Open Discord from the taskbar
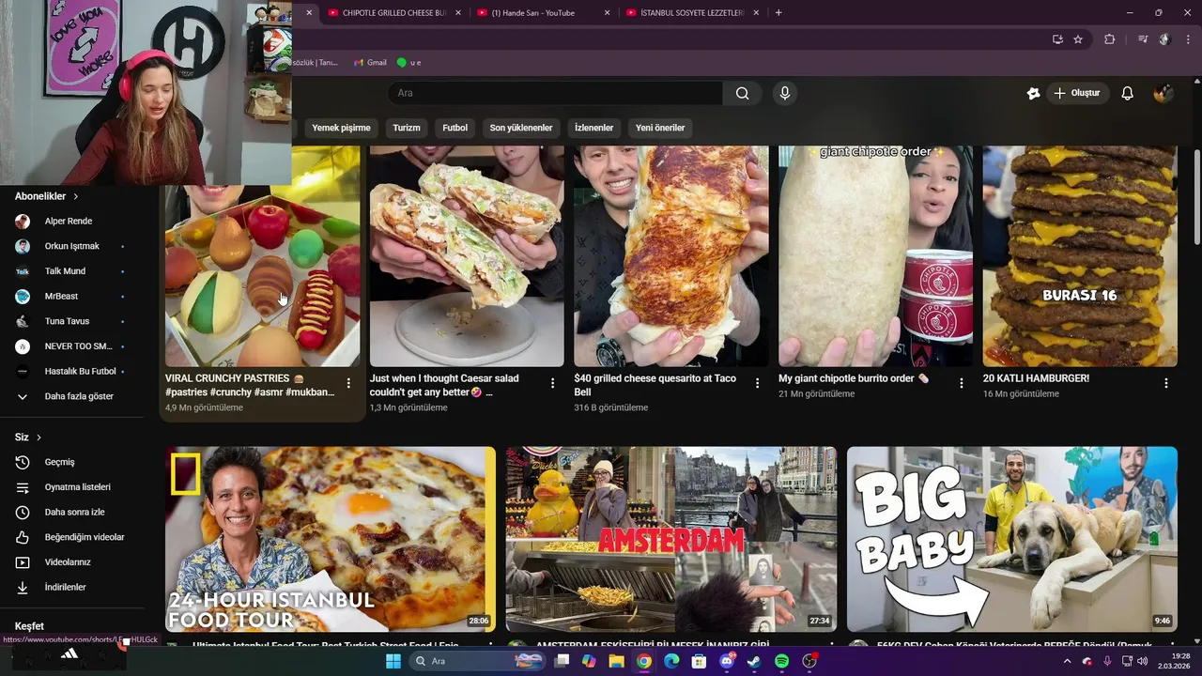This screenshot has width=1202, height=676. (x=726, y=661)
